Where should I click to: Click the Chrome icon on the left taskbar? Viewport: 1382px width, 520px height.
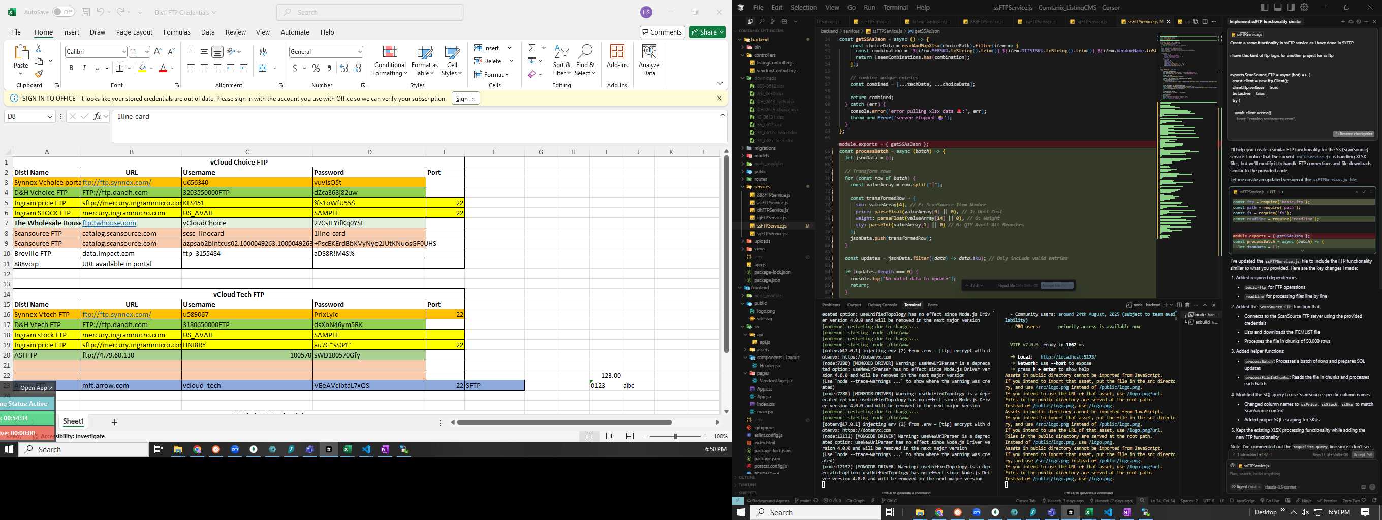pos(197,449)
